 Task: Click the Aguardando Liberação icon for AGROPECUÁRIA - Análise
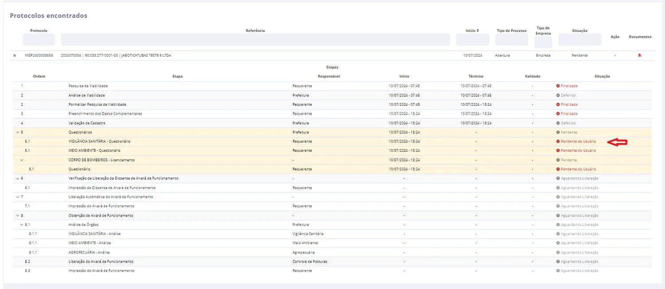[x=558, y=252]
